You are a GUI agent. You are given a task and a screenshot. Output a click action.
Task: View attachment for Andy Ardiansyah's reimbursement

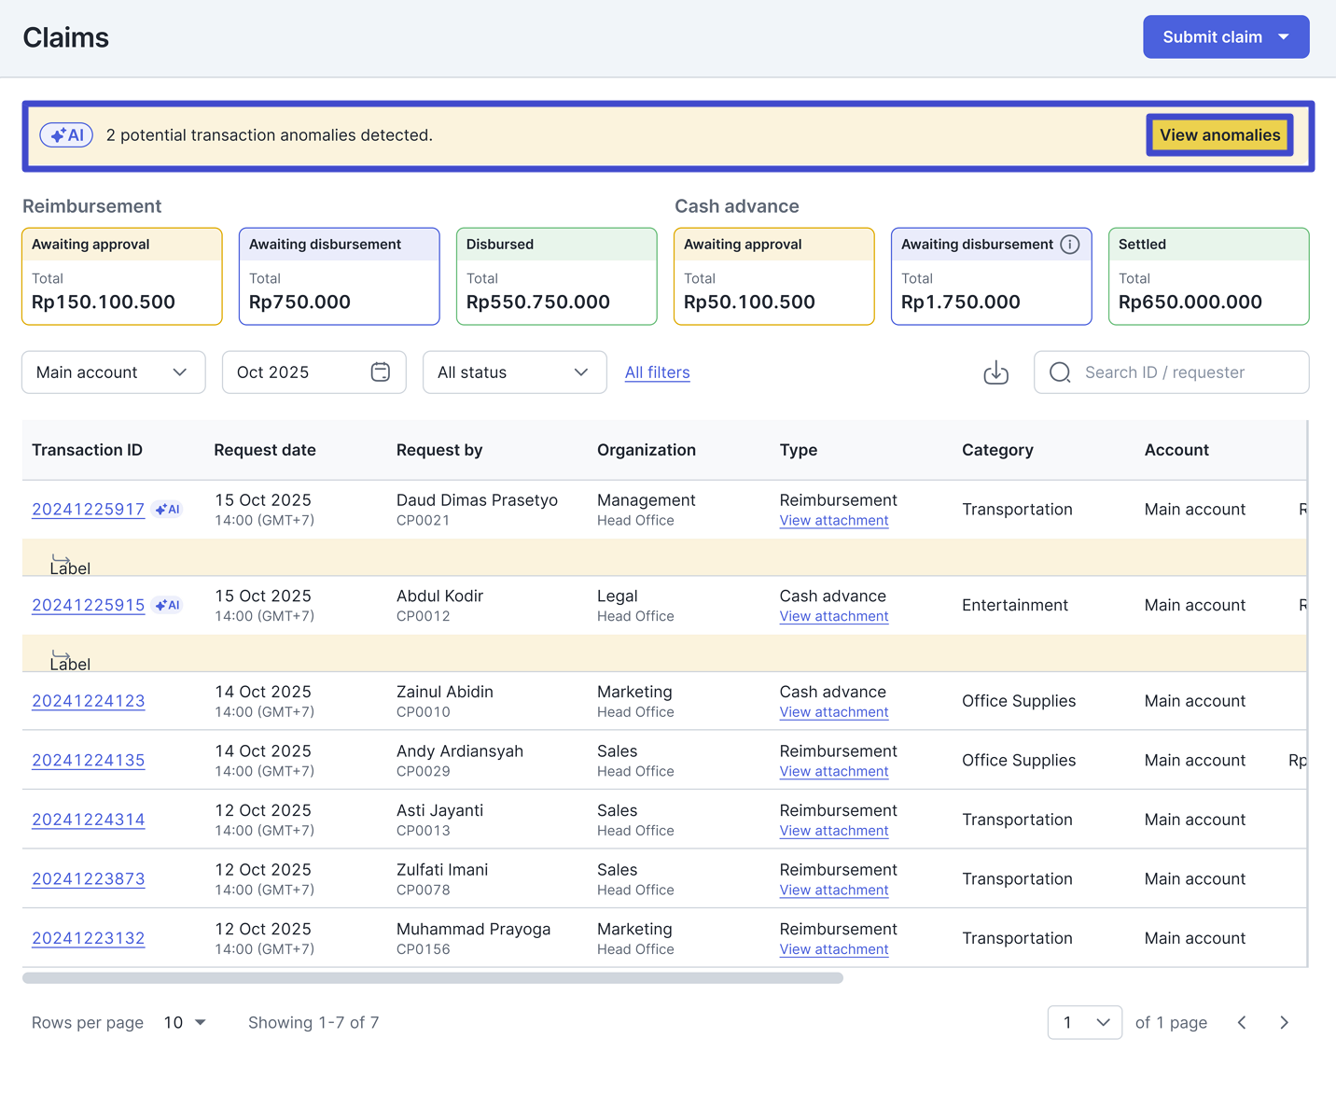[x=833, y=772]
